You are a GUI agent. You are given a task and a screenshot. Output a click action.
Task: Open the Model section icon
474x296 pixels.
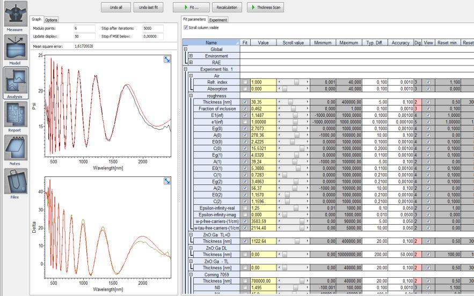point(16,47)
